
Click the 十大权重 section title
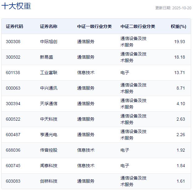(16, 6)
